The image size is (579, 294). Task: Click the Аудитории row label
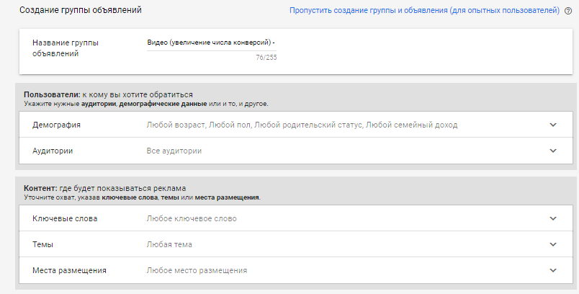pos(53,151)
